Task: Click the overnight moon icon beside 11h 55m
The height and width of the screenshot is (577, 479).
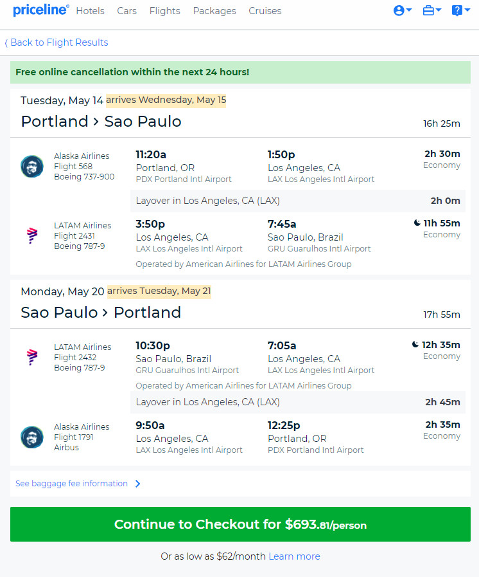Action: tap(417, 223)
